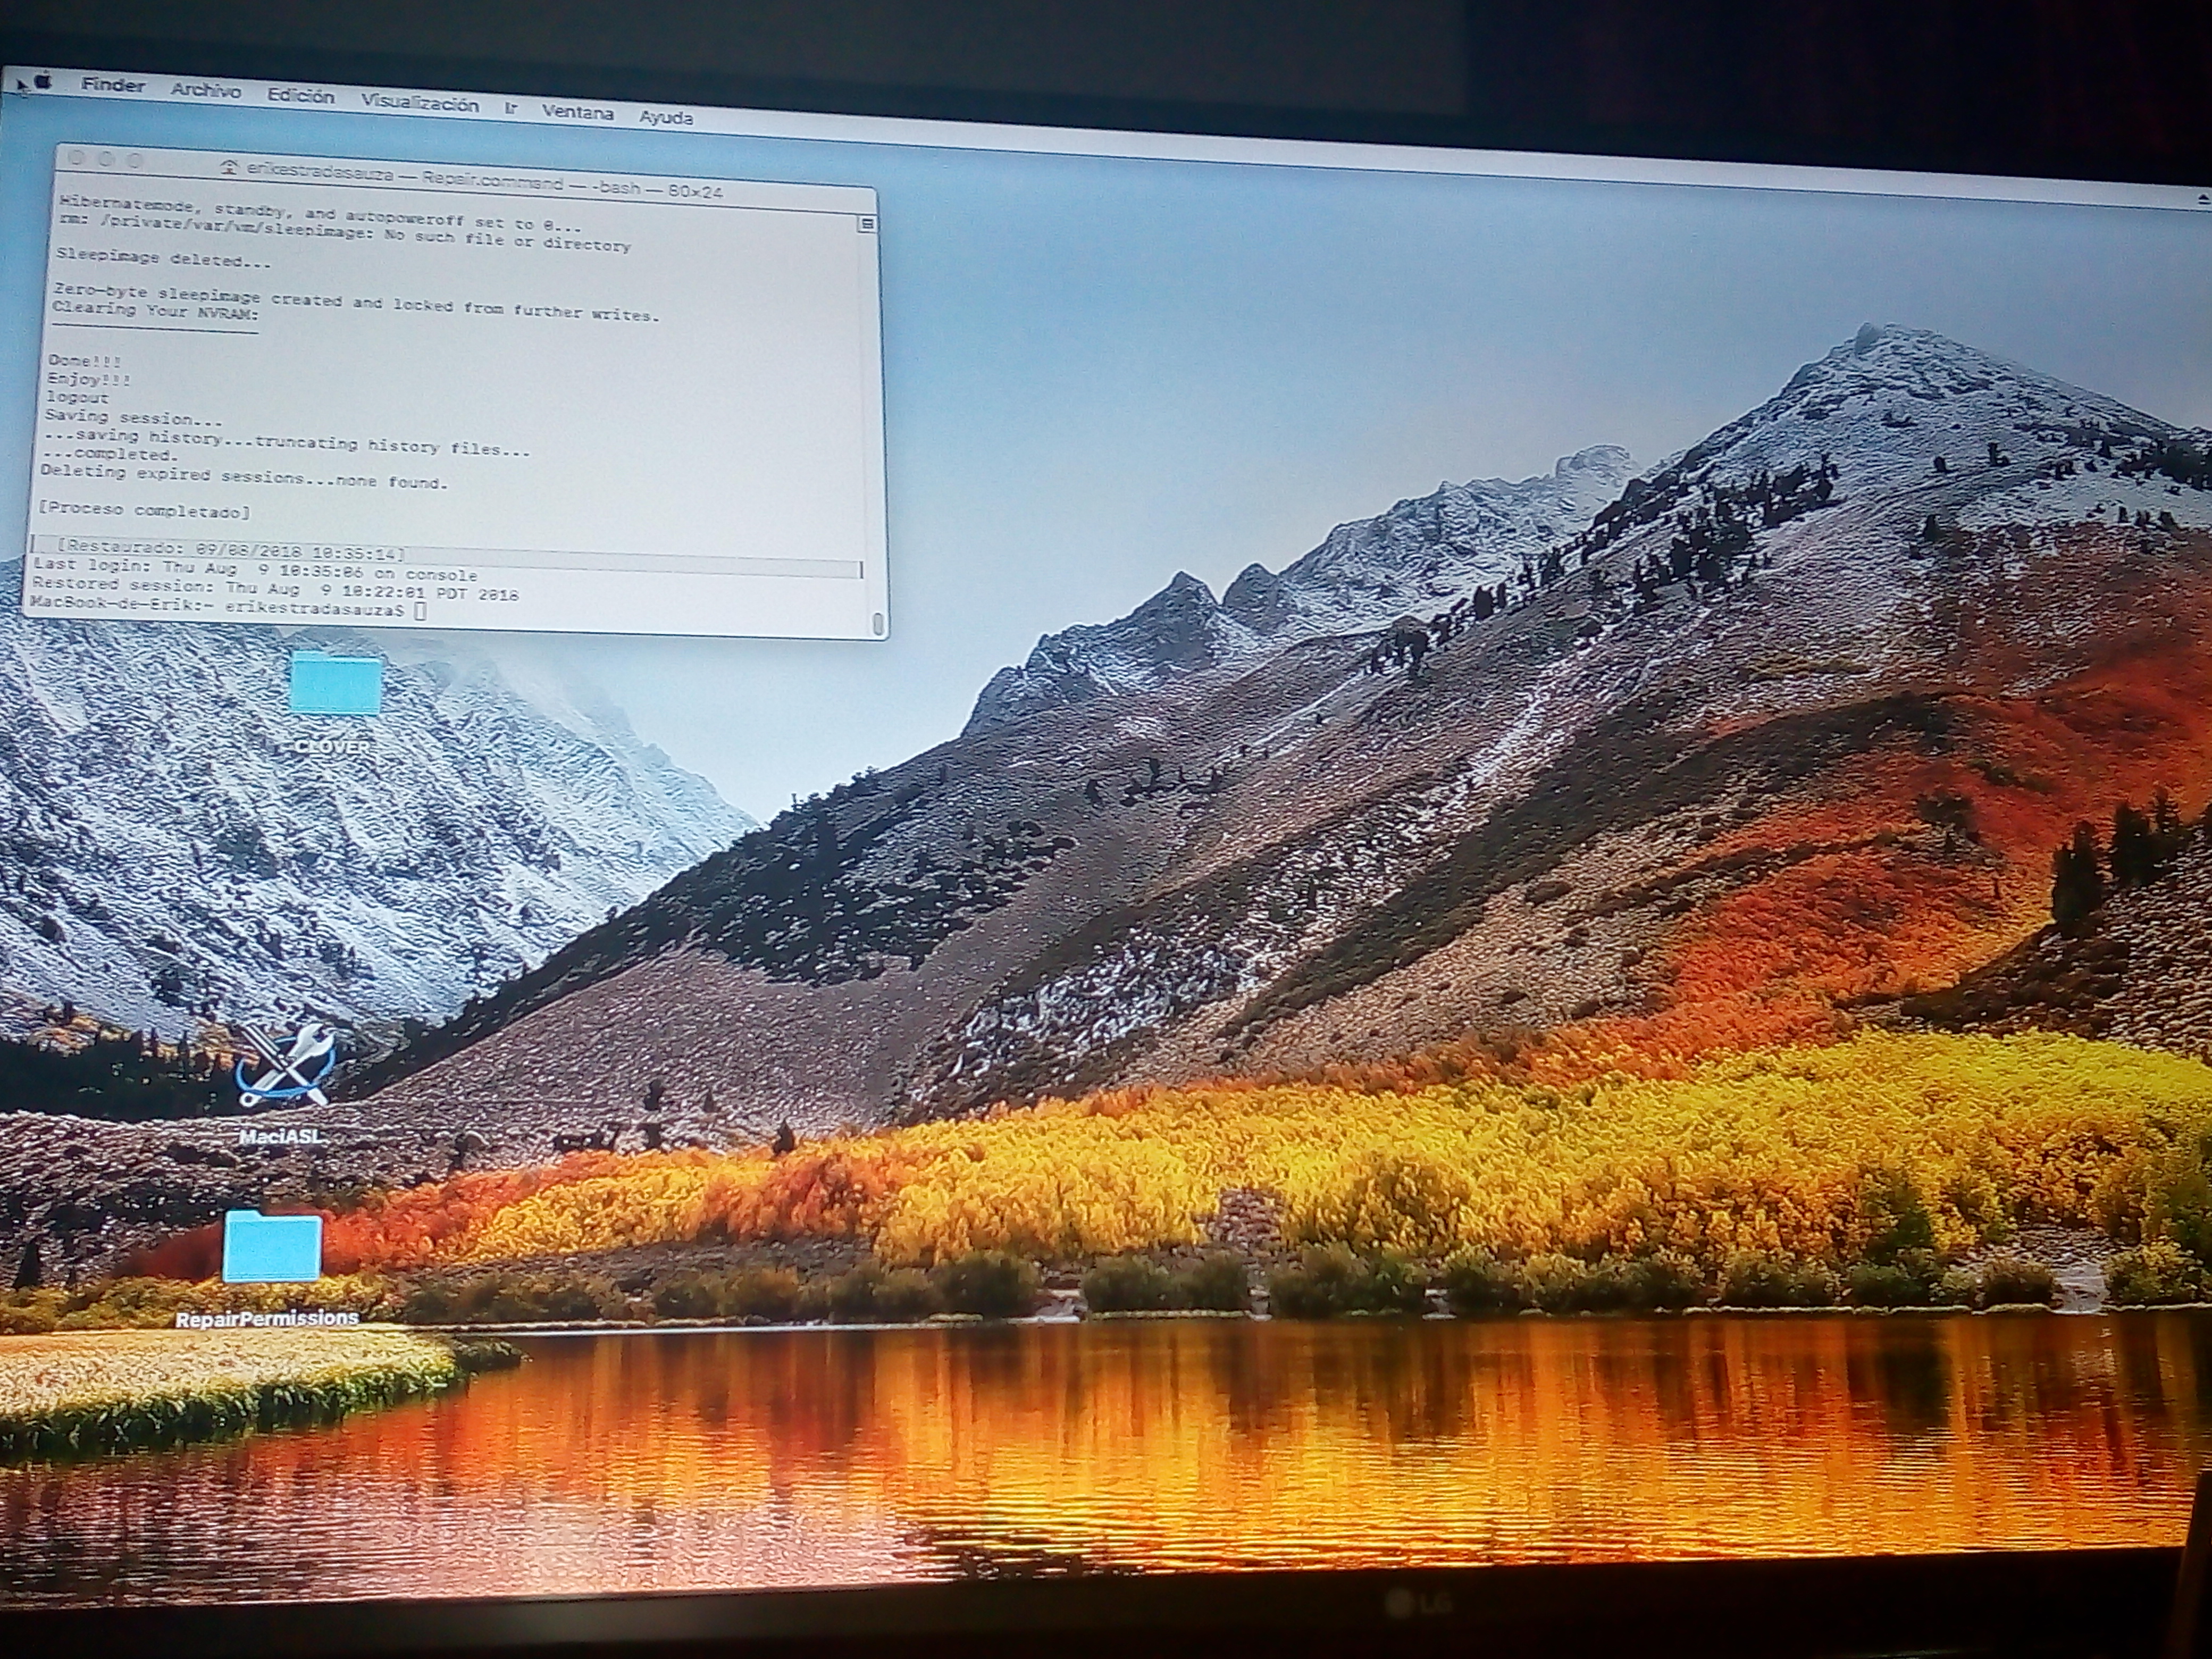This screenshot has width=2212, height=1659.
Task: Open the Apple menu
Action: tap(44, 81)
